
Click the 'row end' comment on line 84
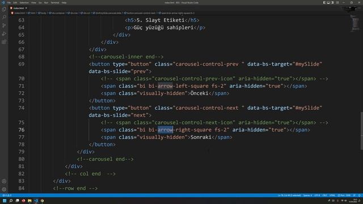click(x=75, y=188)
